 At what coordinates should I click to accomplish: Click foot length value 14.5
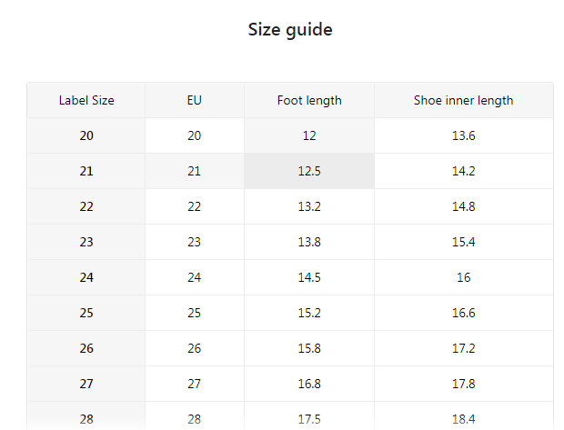309,277
